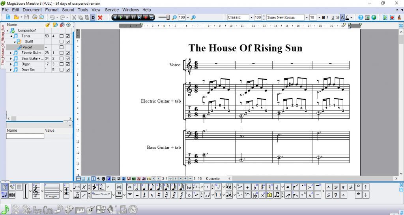This screenshot has width=404, height=215.
Task: Pick the flat accidental tool
Action: 255,187
